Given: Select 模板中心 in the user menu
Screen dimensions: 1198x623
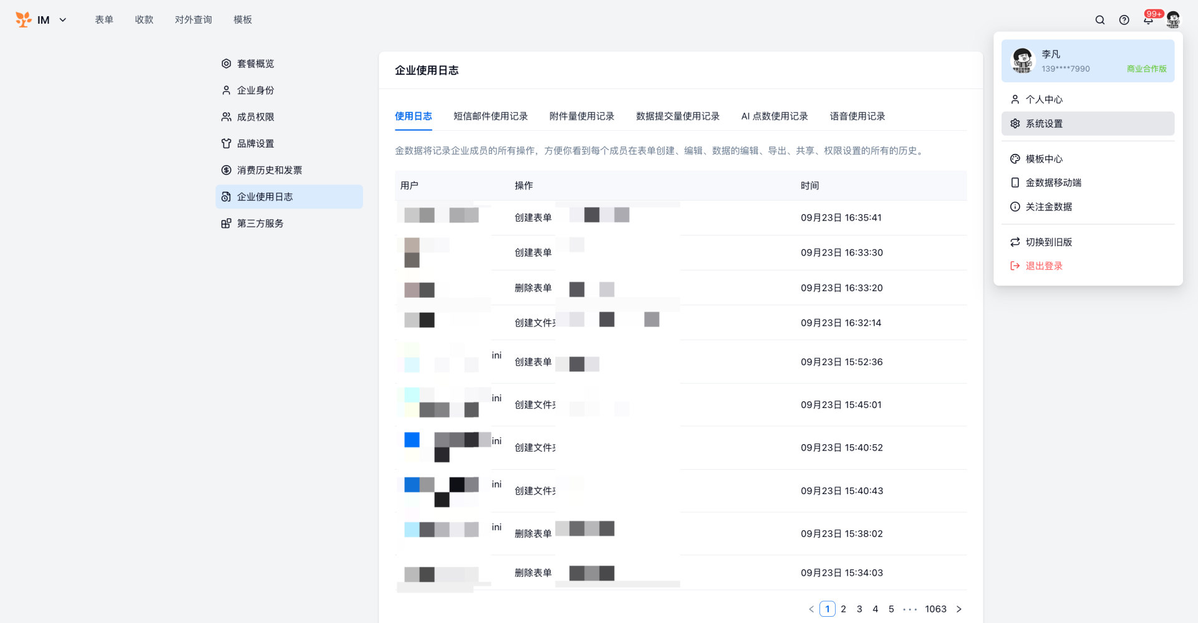Looking at the screenshot, I should point(1043,159).
